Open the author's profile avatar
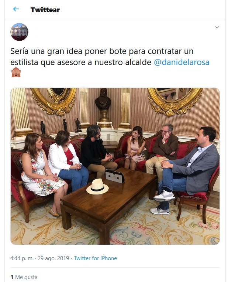This screenshot has width=228, height=282. click(x=20, y=32)
